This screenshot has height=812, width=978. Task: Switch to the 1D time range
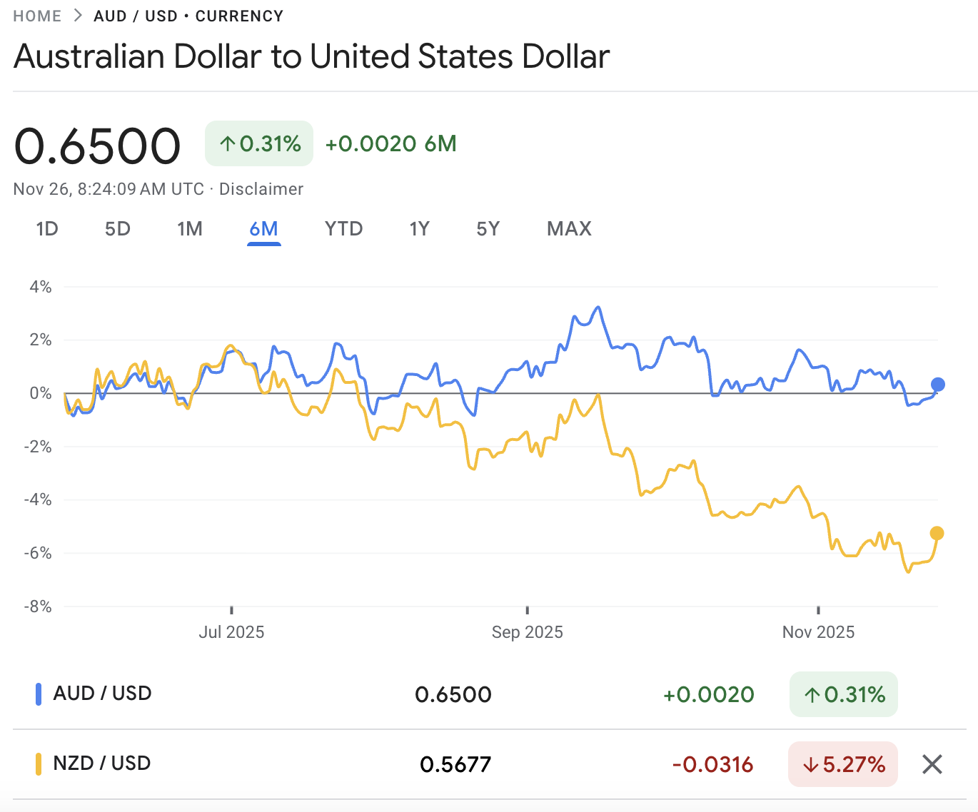[47, 228]
